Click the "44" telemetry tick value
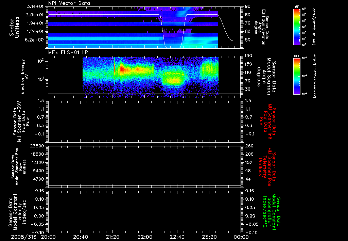The height and width of the screenshot is (241, 348). tap(248, 179)
